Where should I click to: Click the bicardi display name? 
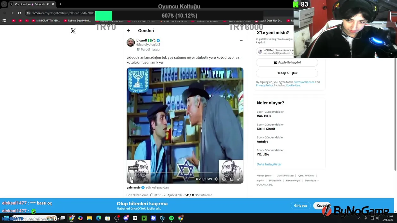[x=141, y=40]
